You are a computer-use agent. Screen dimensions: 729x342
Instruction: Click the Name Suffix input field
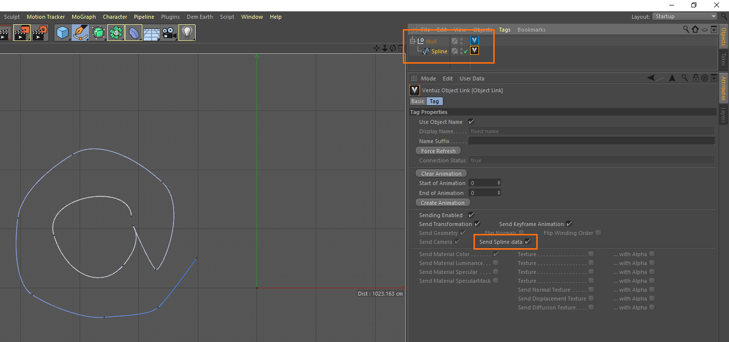click(591, 141)
